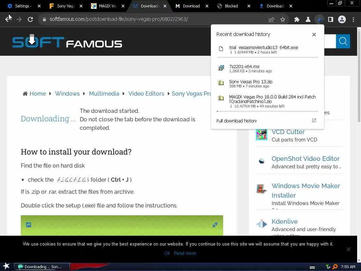Switch to the Sony Vegas tab
361x271 pixels.
(x=63, y=6)
